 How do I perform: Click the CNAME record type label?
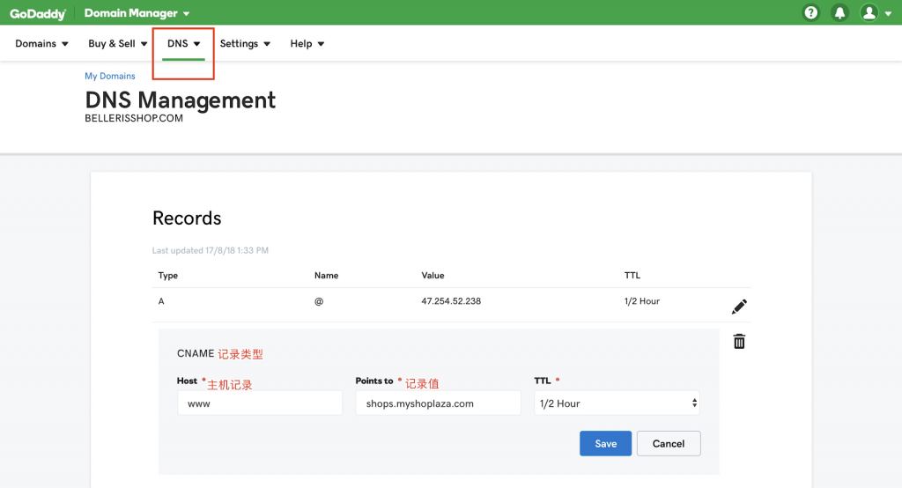[x=196, y=353]
